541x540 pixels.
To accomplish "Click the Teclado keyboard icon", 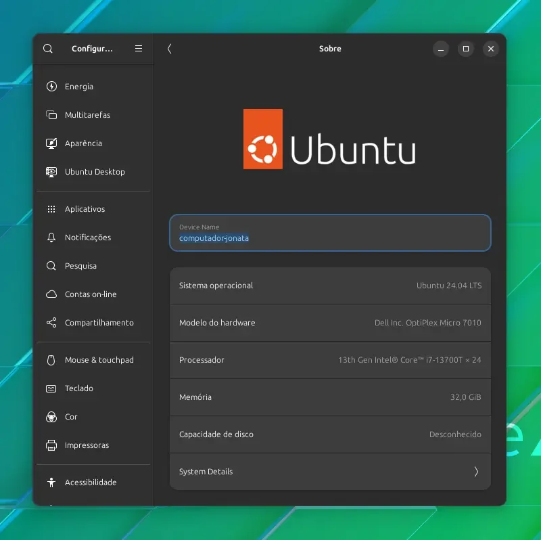I will pos(51,388).
